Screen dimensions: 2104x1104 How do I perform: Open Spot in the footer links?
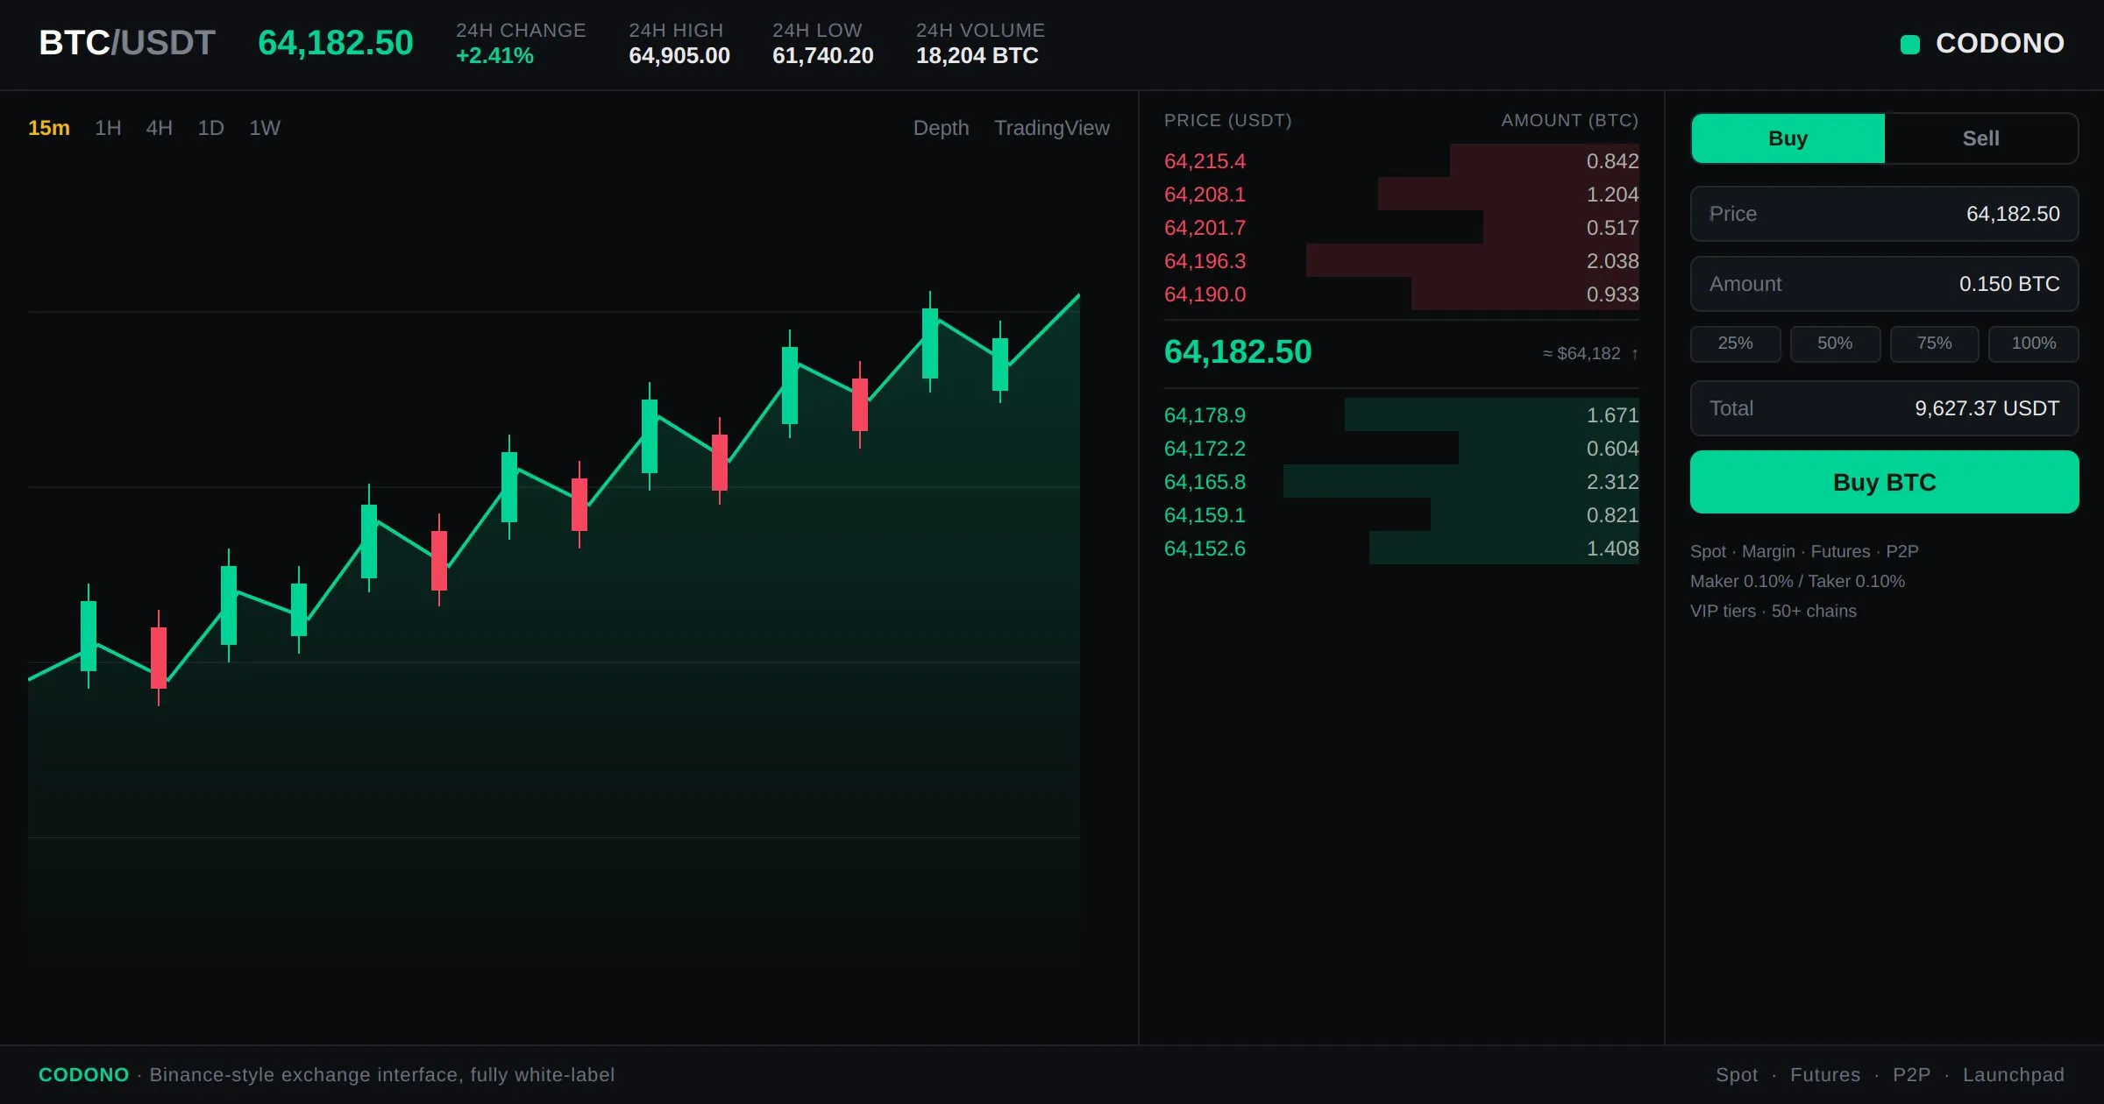click(1736, 1075)
